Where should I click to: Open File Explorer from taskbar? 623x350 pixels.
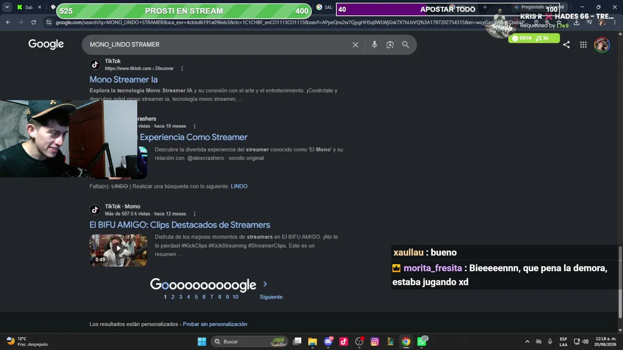[x=312, y=342]
